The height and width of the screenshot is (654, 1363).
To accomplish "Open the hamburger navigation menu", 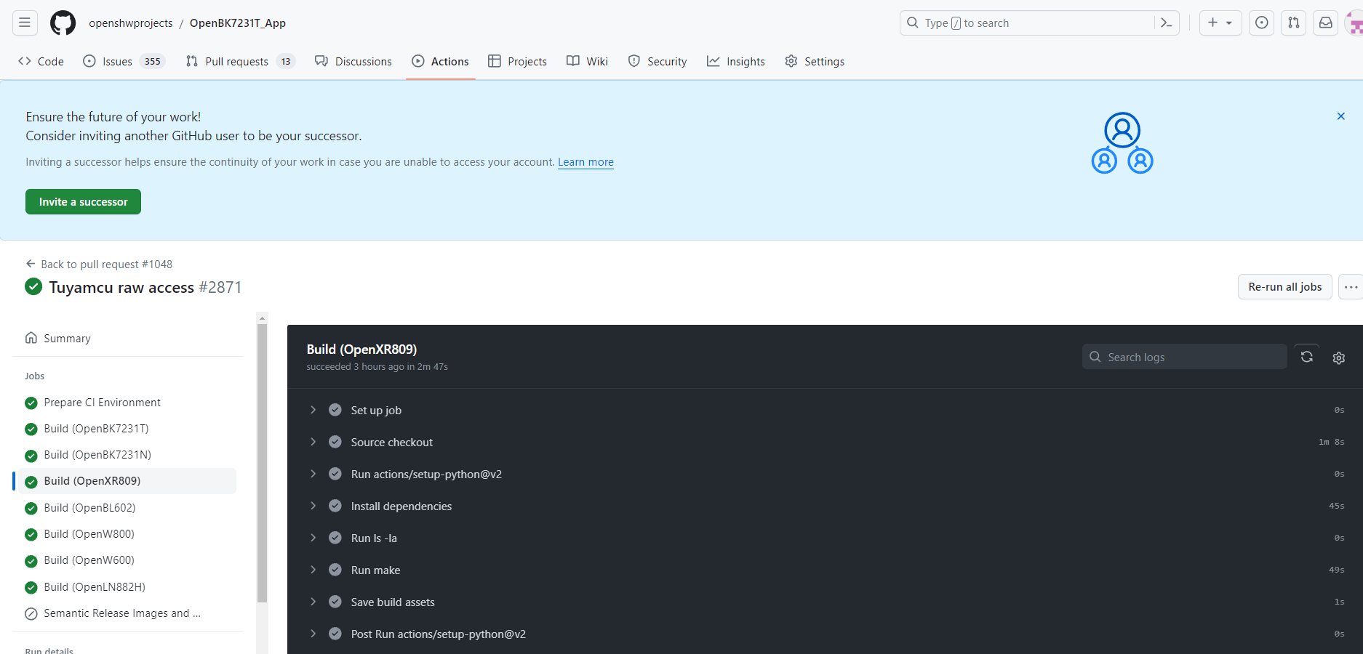I will [x=25, y=23].
